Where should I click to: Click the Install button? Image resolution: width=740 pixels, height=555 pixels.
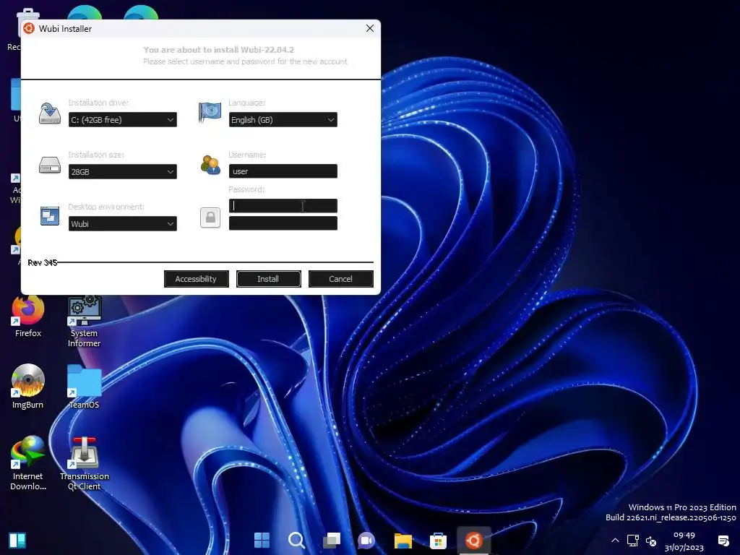coord(269,279)
